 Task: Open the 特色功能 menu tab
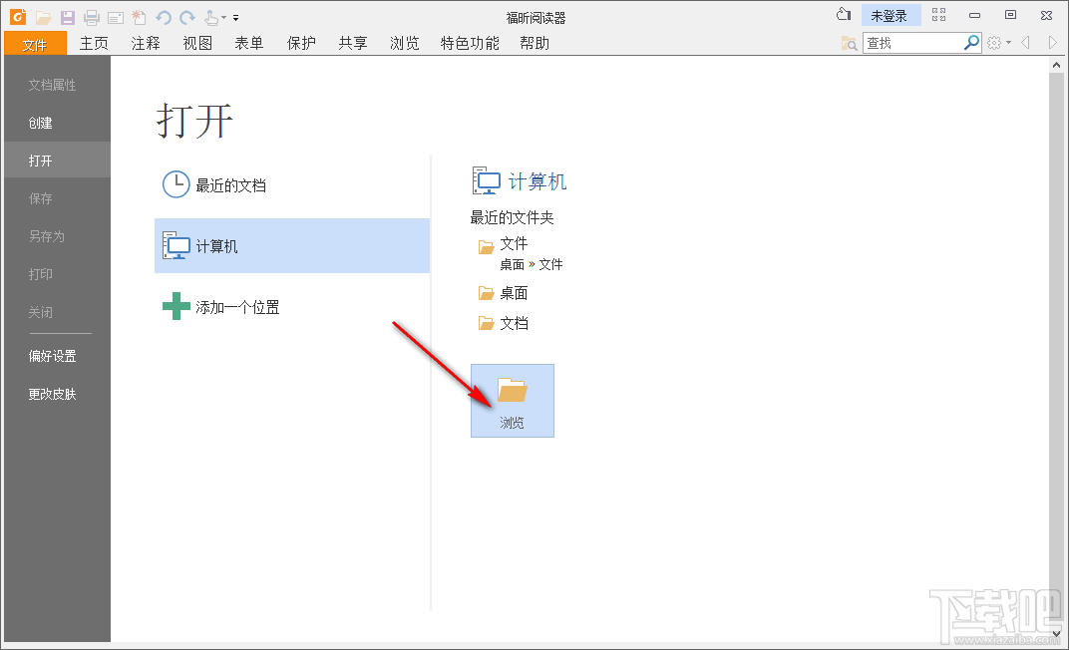pyautogui.click(x=469, y=43)
